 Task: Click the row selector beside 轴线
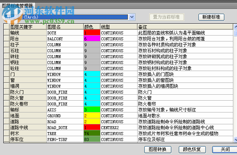[x=7, y=33]
